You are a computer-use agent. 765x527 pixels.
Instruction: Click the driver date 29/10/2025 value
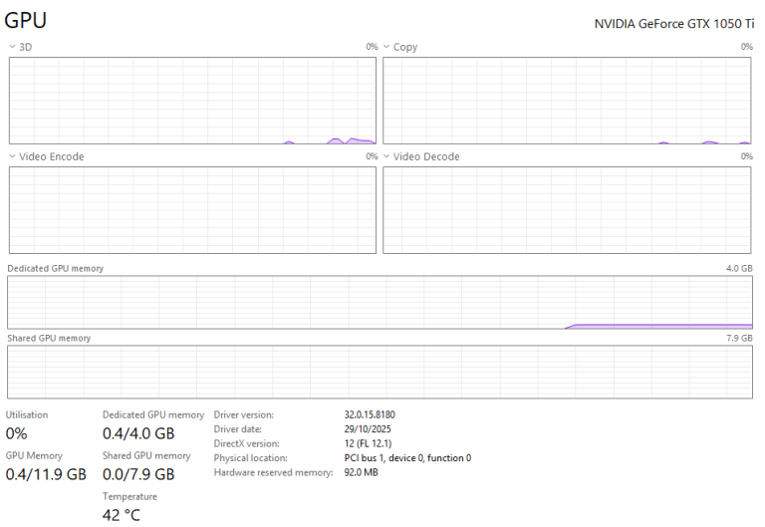point(369,428)
